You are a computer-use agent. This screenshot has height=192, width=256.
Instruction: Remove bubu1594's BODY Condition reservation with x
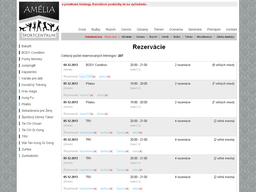(x=94, y=76)
